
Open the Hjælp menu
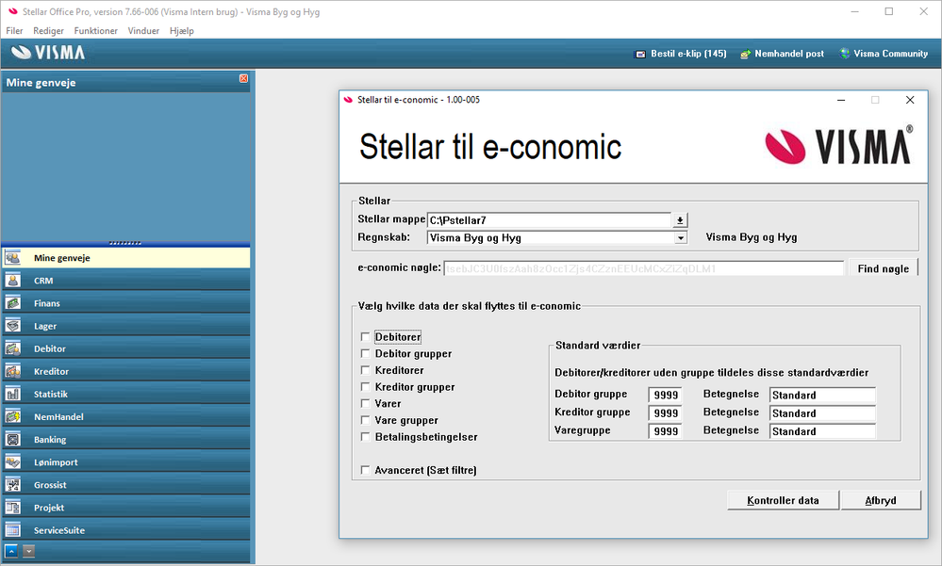pos(181,31)
